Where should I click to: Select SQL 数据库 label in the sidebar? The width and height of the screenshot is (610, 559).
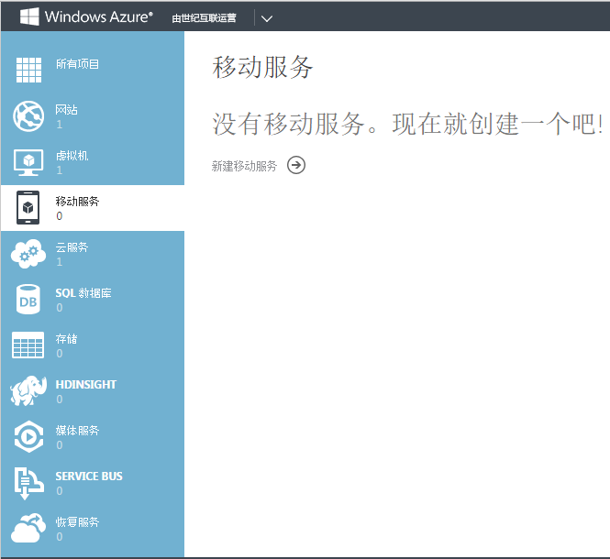(83, 292)
